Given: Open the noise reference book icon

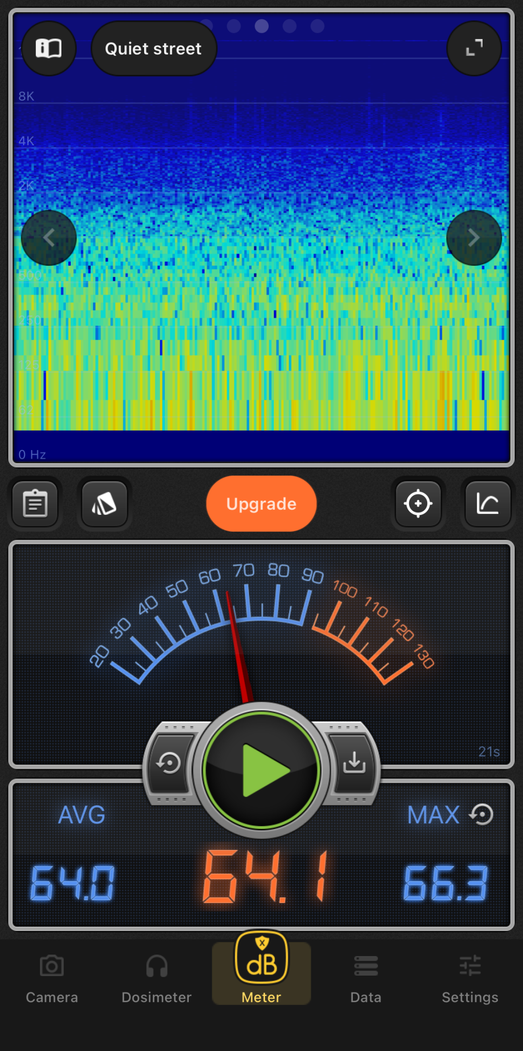Looking at the screenshot, I should (49, 49).
